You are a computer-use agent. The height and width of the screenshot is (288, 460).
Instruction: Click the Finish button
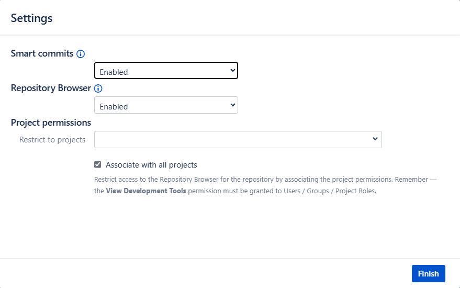coord(428,274)
